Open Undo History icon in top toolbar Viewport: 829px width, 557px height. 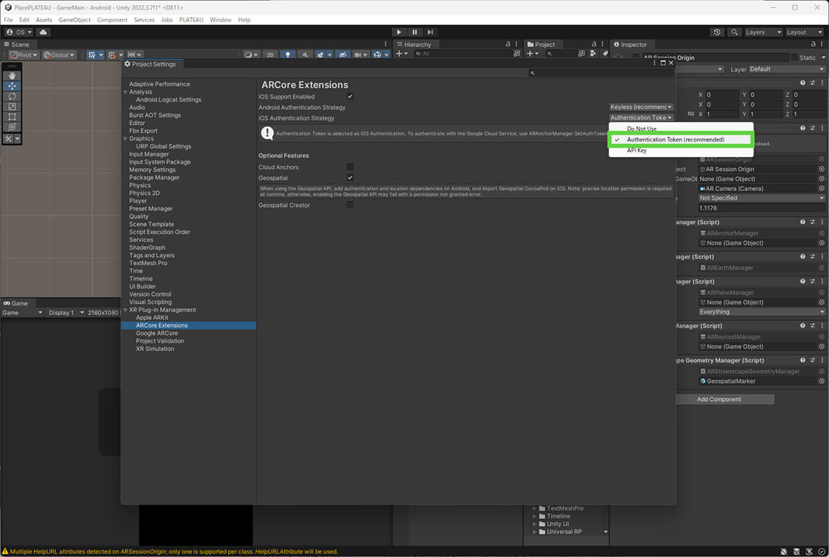point(717,32)
